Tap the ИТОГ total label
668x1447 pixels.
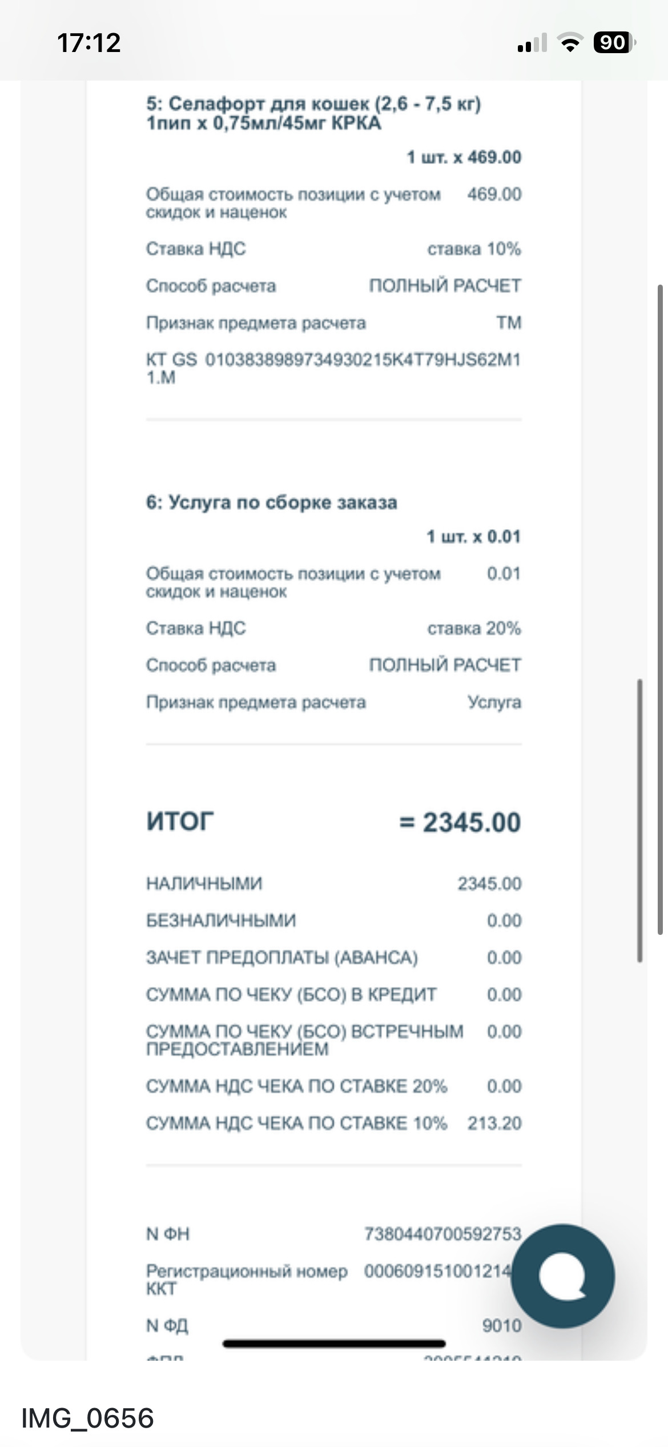coord(180,821)
